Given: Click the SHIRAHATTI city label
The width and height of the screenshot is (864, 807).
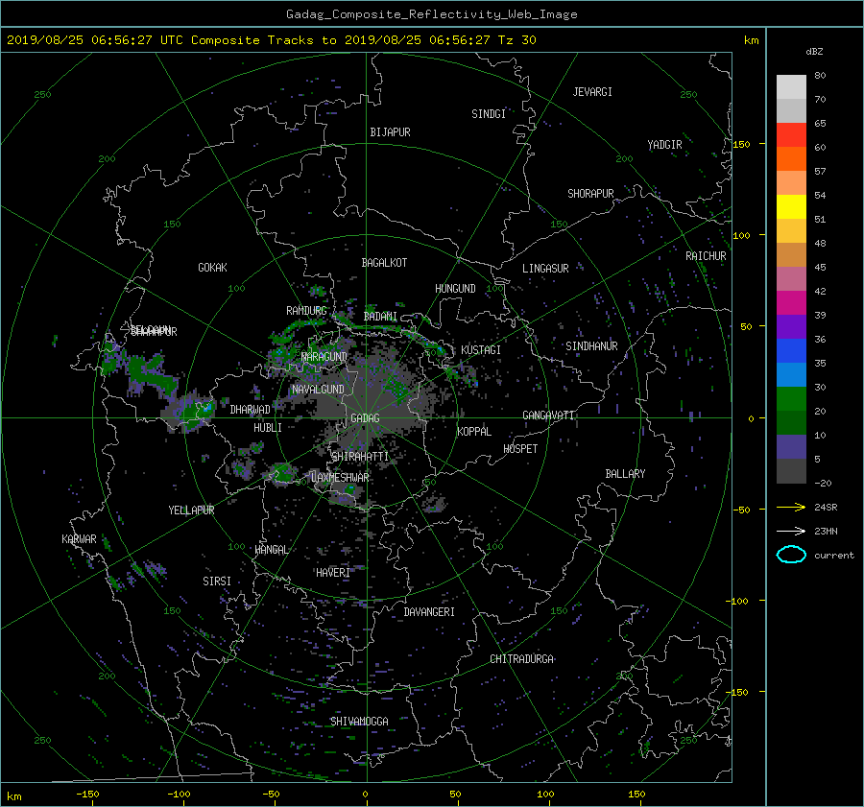Looking at the screenshot, I should [x=360, y=457].
